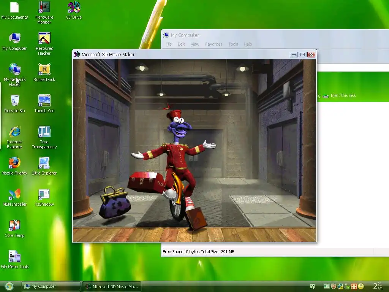Screen dimensions: 389x292
Task: Select the Recycle Bin desktop icon
Action: pos(14,104)
